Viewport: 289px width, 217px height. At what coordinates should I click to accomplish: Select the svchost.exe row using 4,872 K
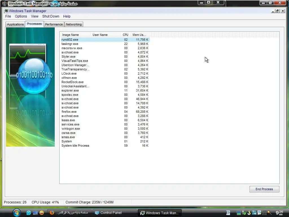point(105,52)
